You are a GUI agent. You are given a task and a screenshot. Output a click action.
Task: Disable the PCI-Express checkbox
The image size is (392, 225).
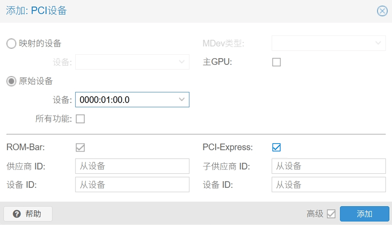coord(276,147)
